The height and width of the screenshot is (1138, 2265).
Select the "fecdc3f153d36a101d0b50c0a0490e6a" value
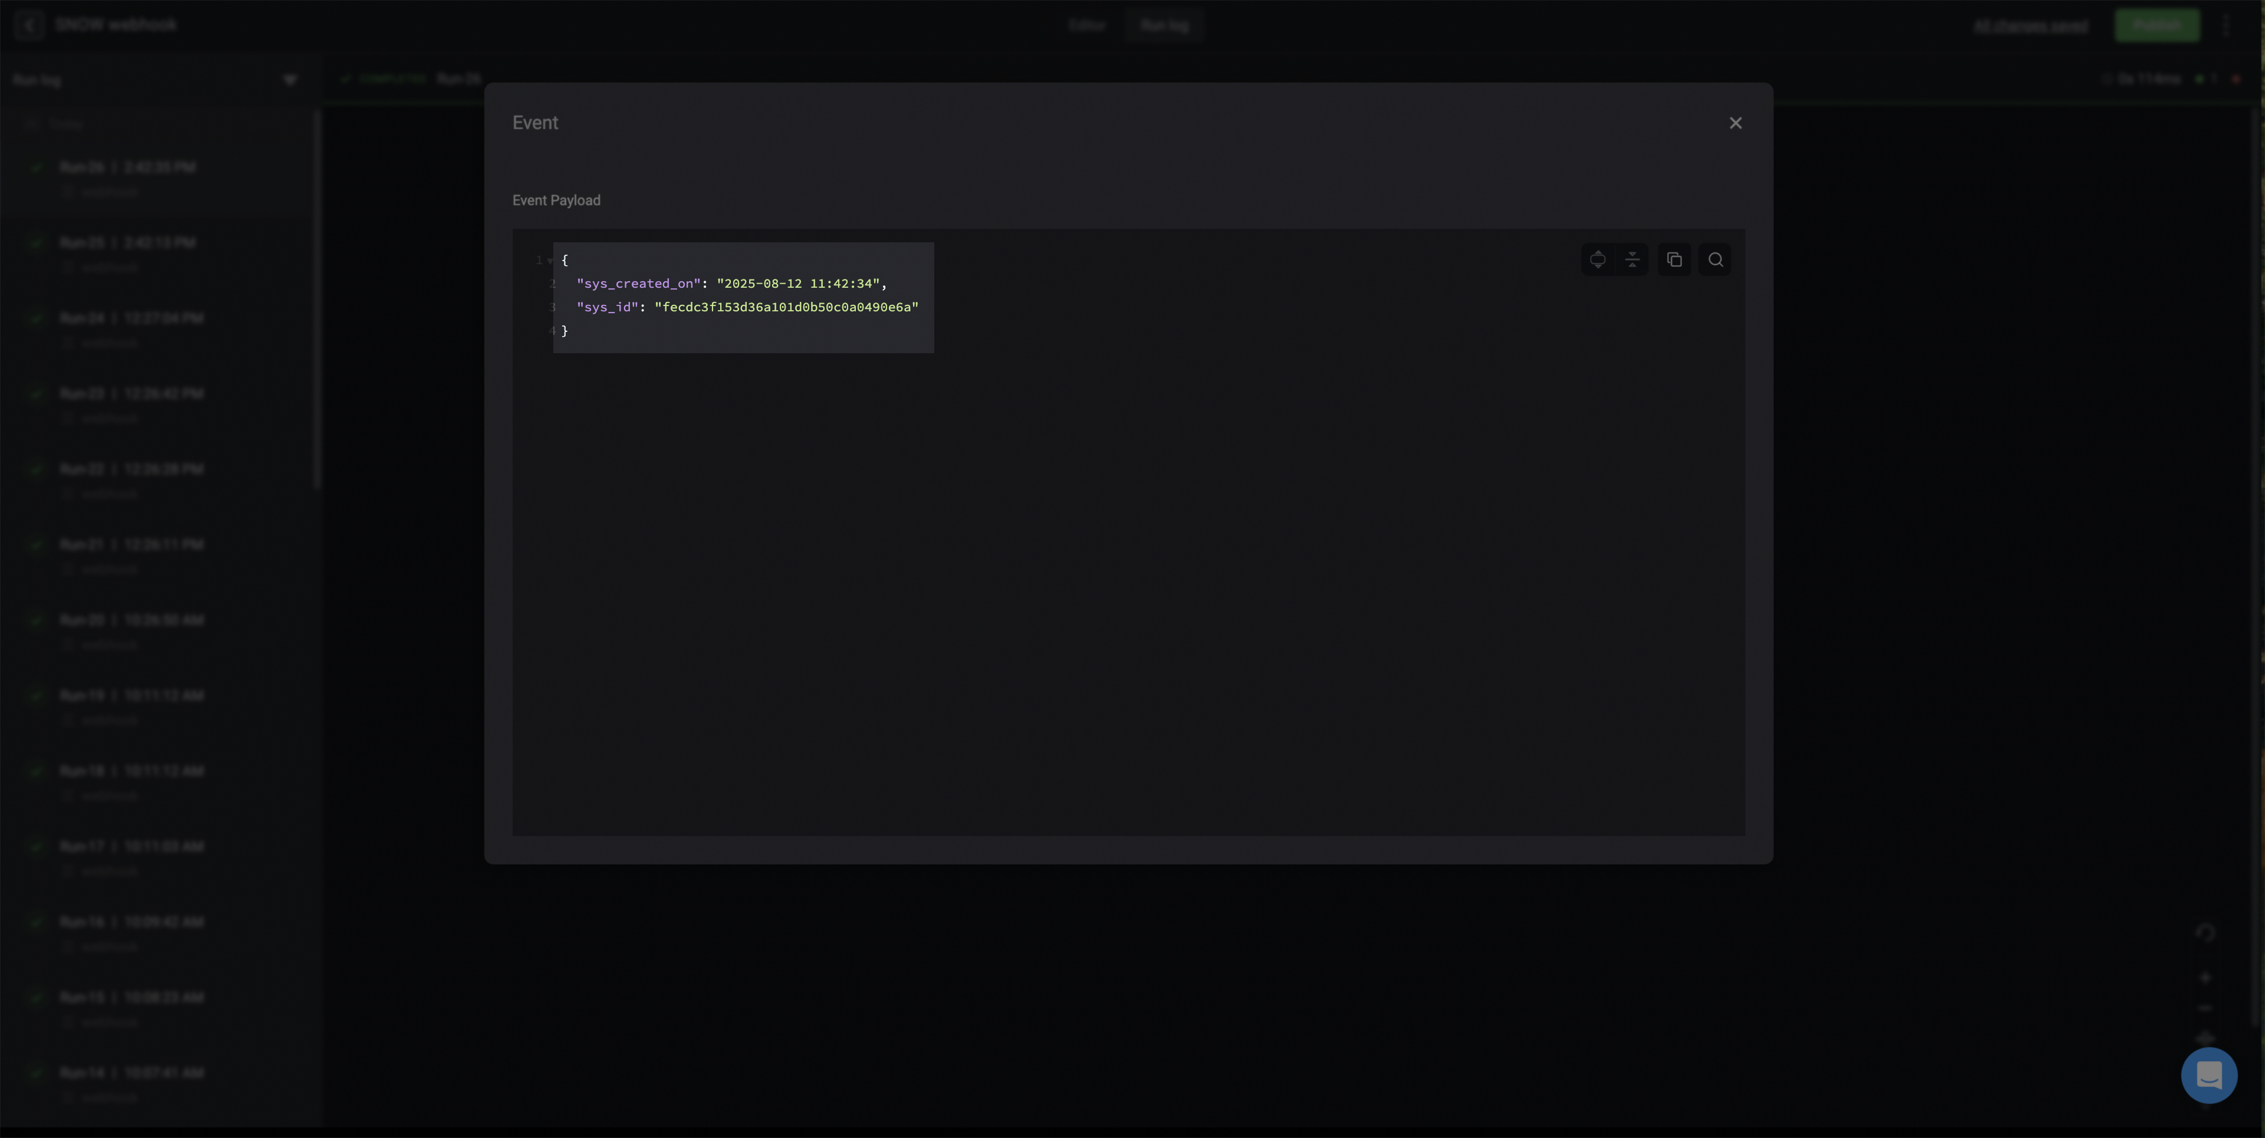click(786, 308)
